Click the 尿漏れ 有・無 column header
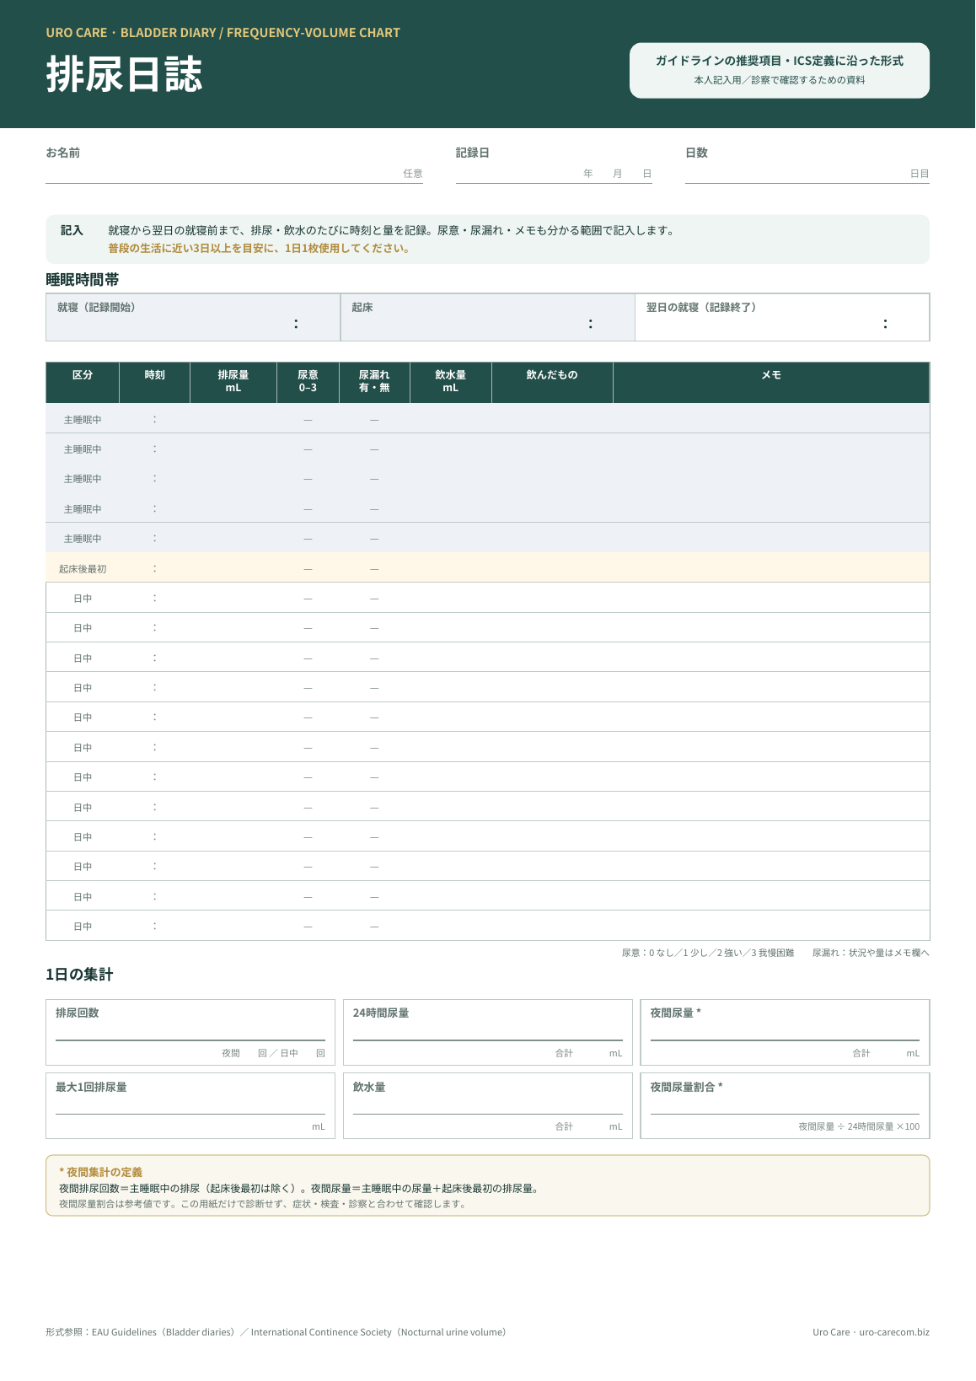 tap(374, 382)
